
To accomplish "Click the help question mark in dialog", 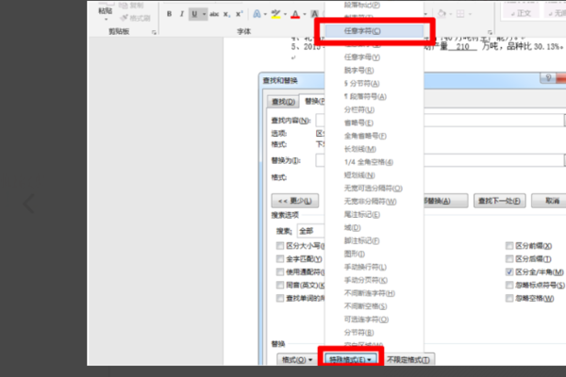I will [548, 78].
